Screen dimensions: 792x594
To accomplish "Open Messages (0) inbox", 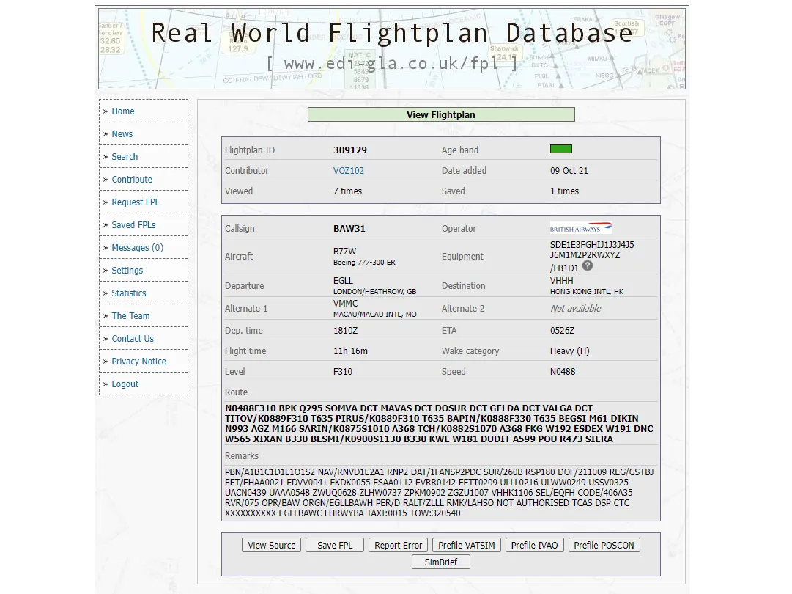I will click(x=138, y=248).
